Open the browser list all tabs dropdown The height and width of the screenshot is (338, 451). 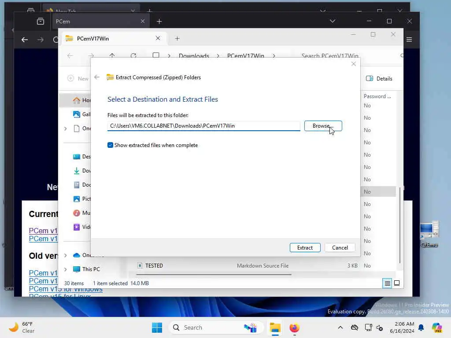[x=332, y=21]
